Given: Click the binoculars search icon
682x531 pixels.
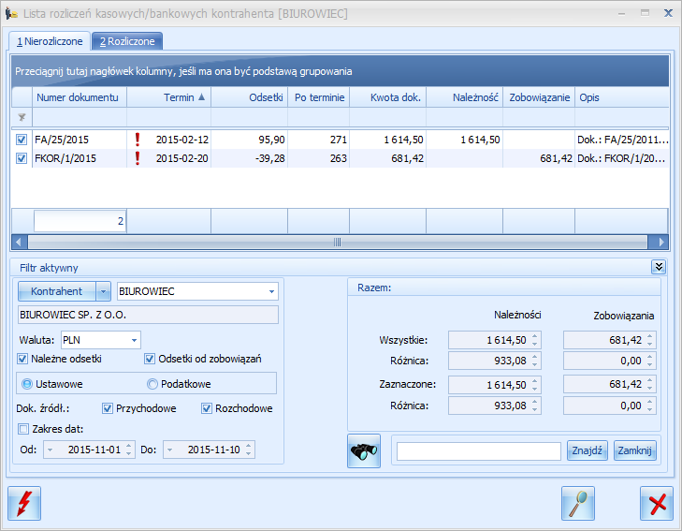Looking at the screenshot, I should (x=364, y=450).
